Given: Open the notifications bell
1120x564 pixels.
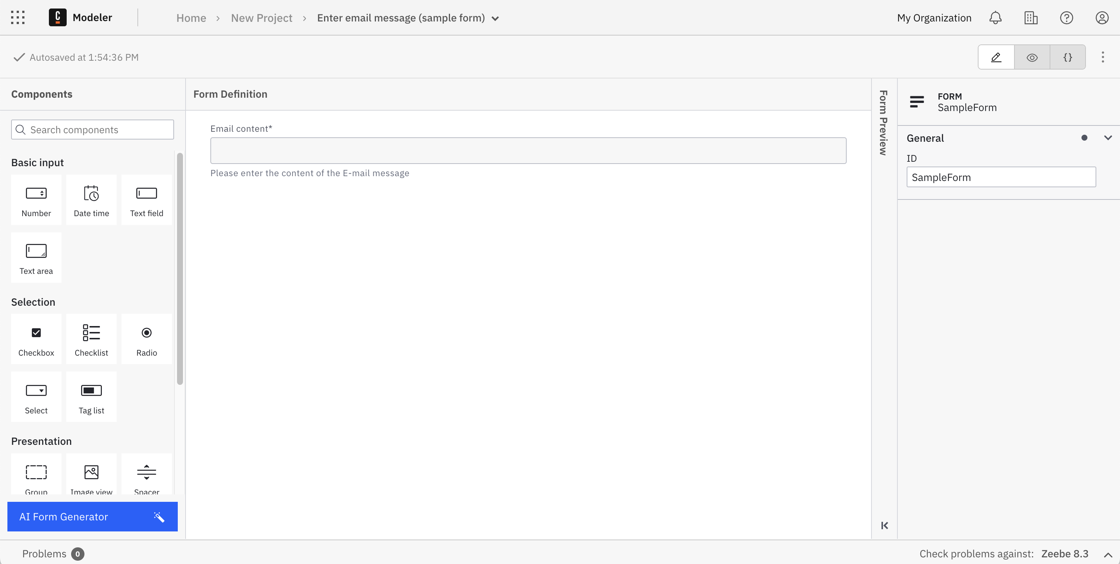Looking at the screenshot, I should pos(995,17).
